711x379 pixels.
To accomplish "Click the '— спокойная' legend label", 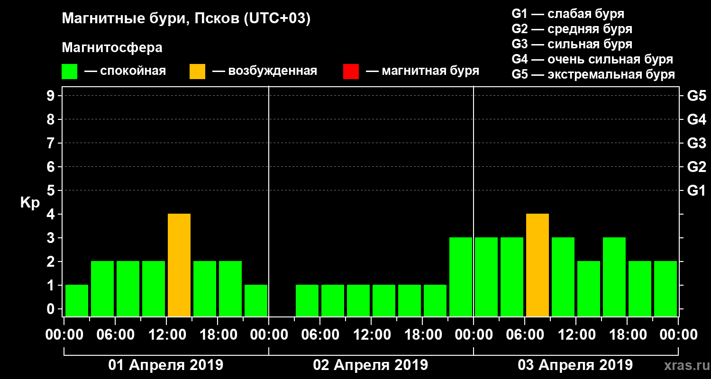I will pos(125,72).
